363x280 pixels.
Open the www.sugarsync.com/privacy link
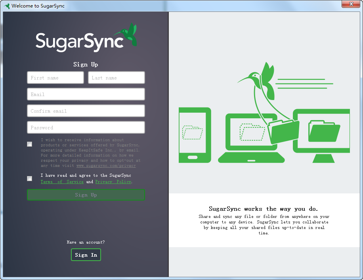click(x=106, y=166)
